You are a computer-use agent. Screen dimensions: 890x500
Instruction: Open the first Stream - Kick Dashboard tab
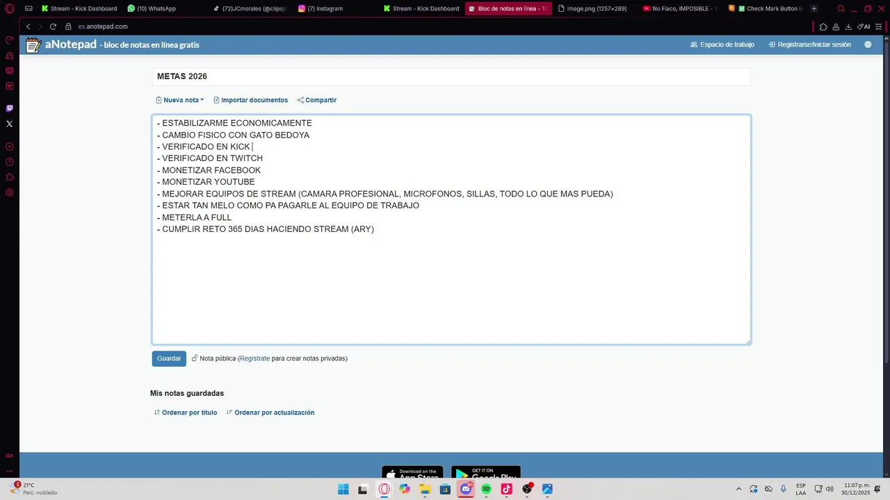pos(79,8)
